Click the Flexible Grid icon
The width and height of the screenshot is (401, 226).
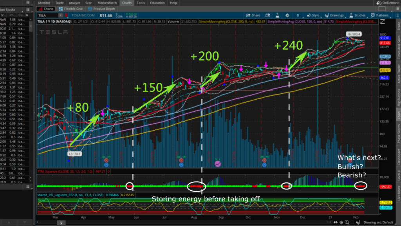(x=61, y=9)
